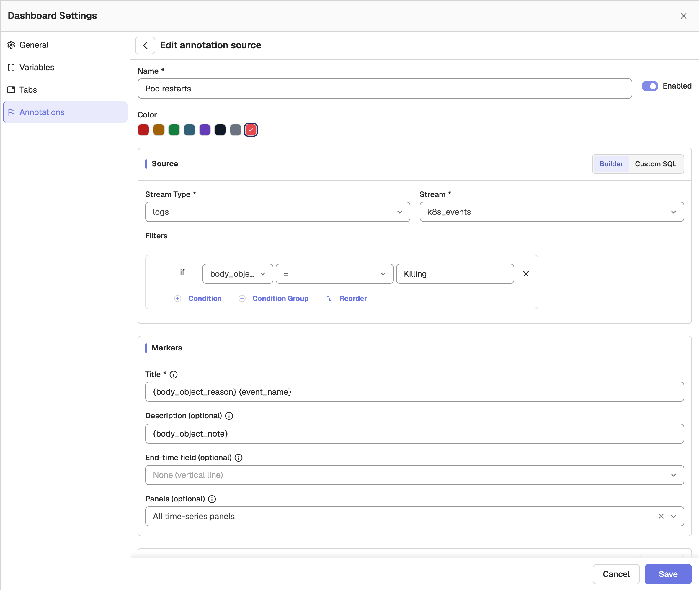699x590 pixels.
Task: Click the Annotations flag icon
Action: click(12, 112)
